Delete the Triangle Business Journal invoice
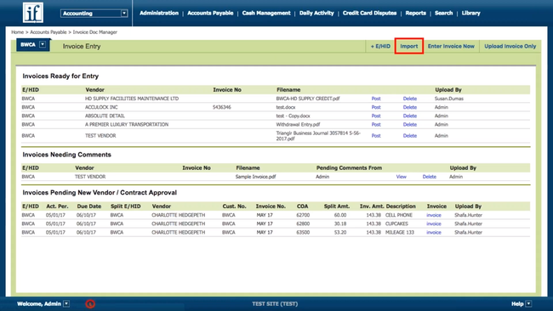The height and width of the screenshot is (311, 553). (410, 136)
